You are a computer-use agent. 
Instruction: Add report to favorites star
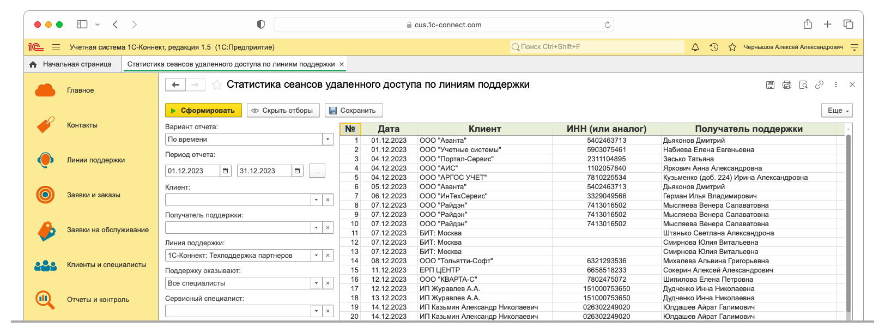pyautogui.click(x=217, y=85)
